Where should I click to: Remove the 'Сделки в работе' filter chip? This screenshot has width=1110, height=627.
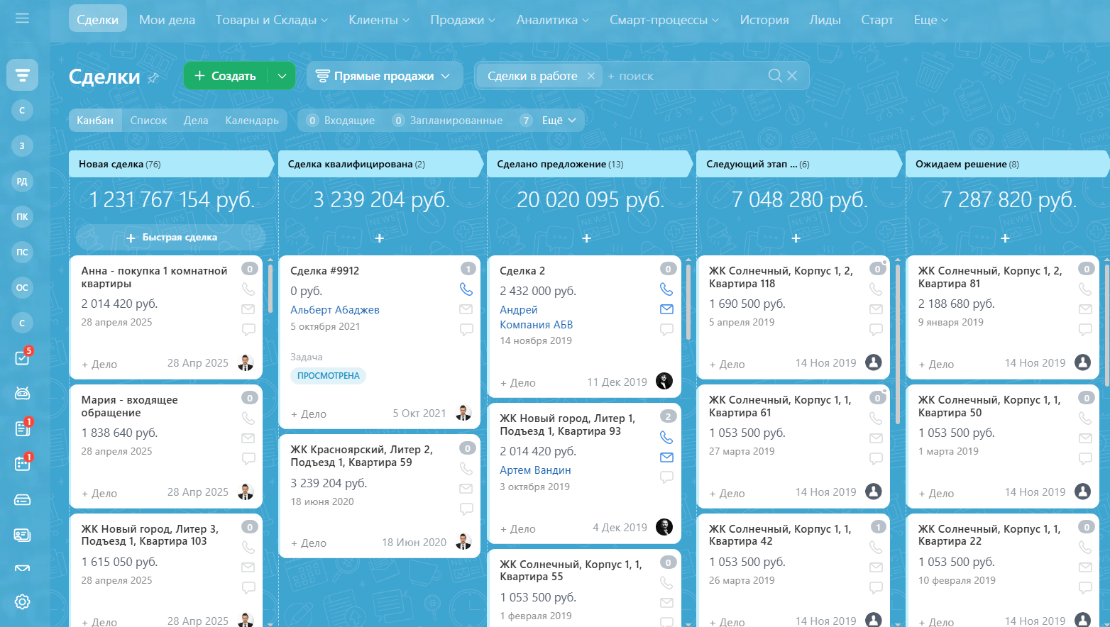click(x=590, y=76)
